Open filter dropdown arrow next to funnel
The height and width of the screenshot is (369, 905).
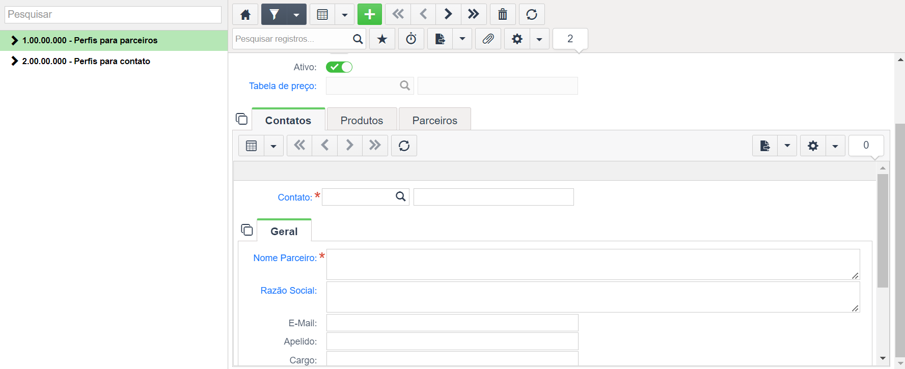296,14
